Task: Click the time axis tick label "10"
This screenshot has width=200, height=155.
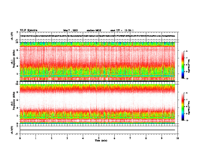Action: [x=178, y=138]
